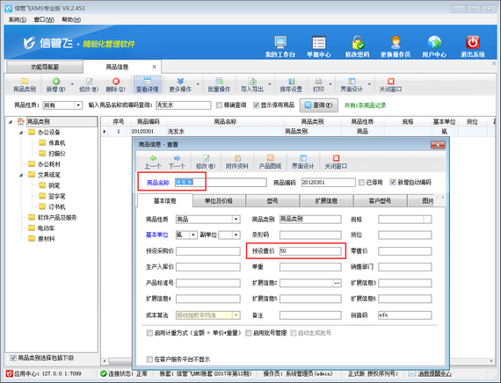Switch to 单位及价格 tab
The image size is (501, 383).
tap(219, 201)
